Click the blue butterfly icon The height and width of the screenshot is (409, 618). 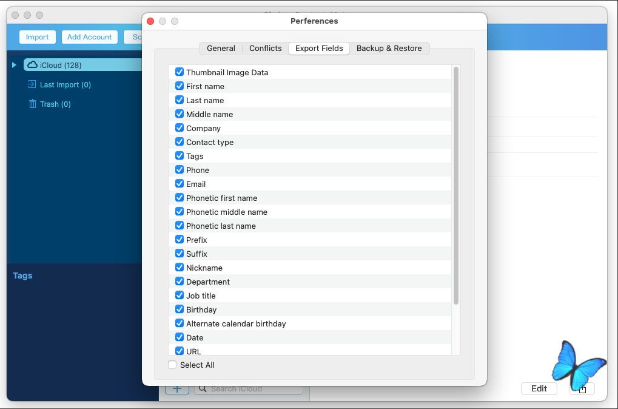click(572, 363)
